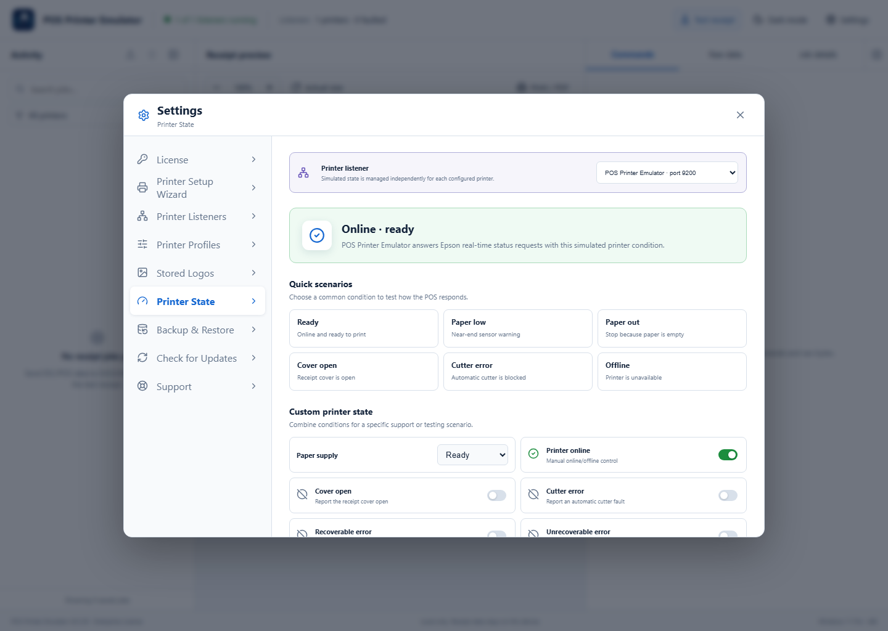Open the License settings section
Screen dimensions: 888x631
pos(197,160)
